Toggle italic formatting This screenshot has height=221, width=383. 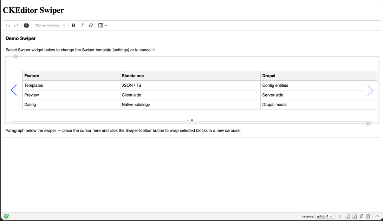[x=82, y=25]
